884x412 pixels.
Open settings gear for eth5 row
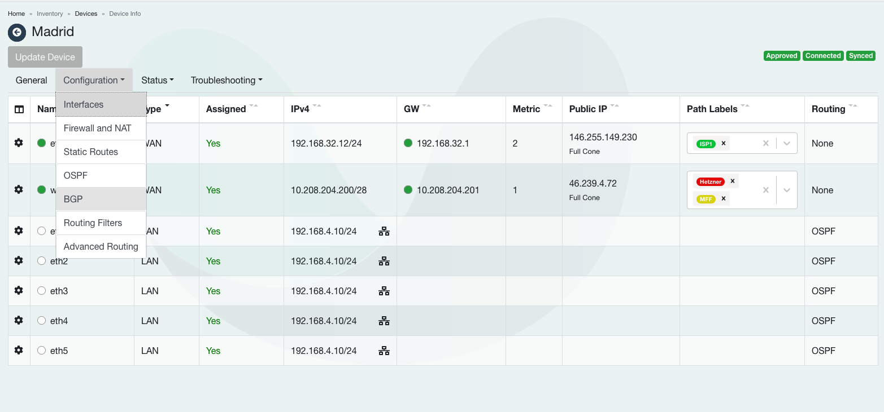[x=19, y=351]
